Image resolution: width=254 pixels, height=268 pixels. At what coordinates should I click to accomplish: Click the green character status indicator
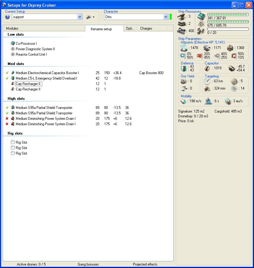(171, 17)
